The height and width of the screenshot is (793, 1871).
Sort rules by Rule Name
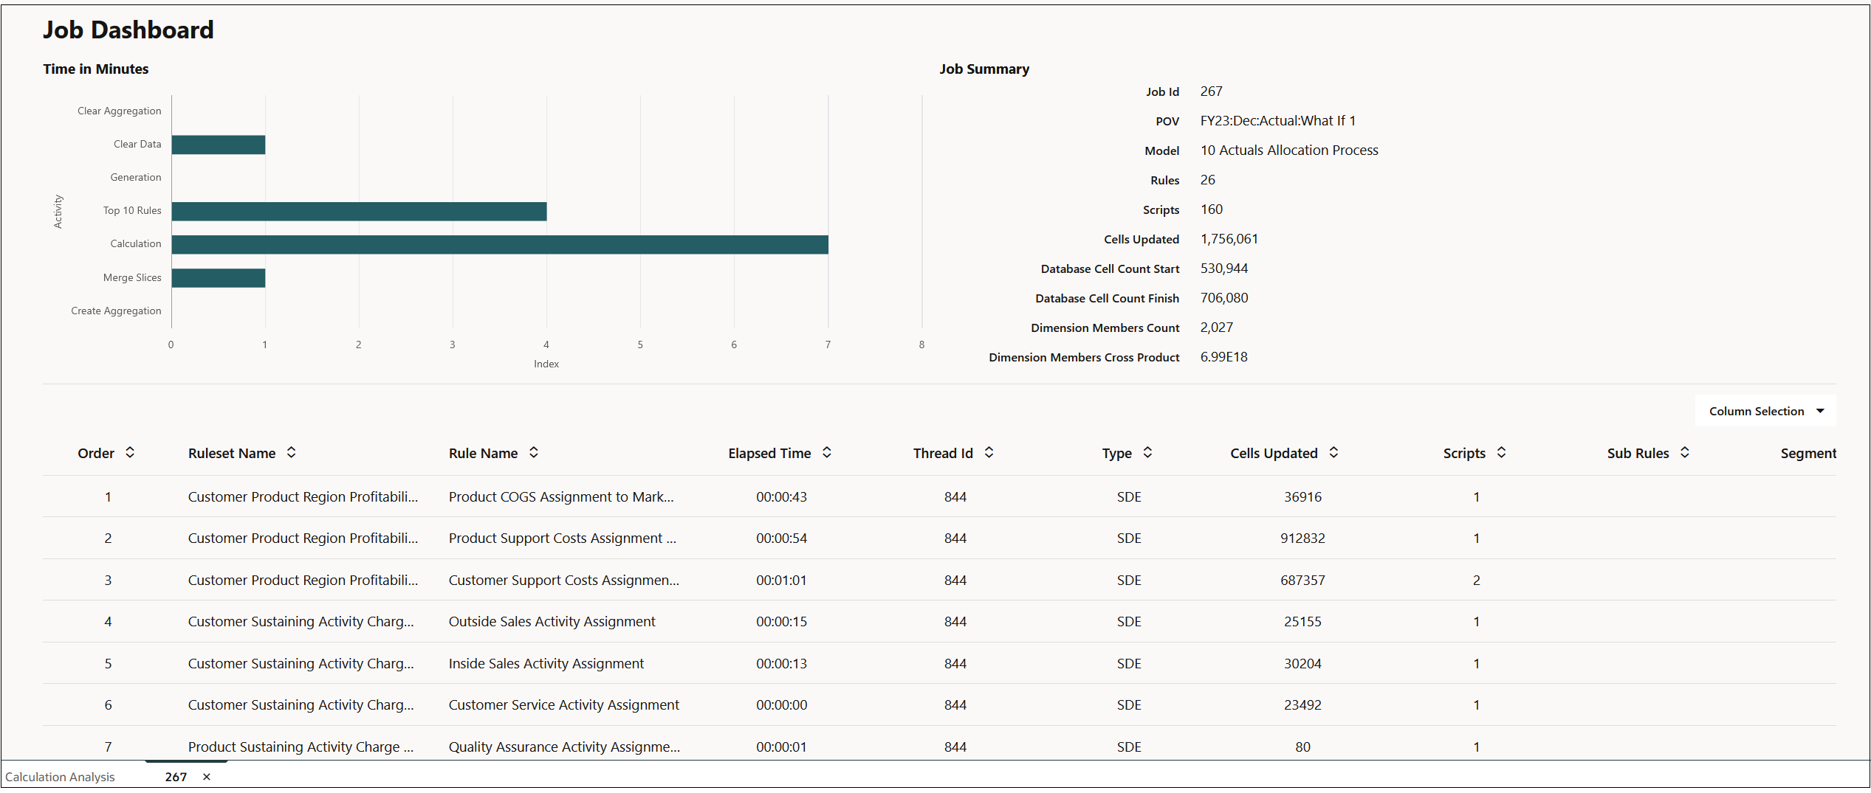coord(533,453)
